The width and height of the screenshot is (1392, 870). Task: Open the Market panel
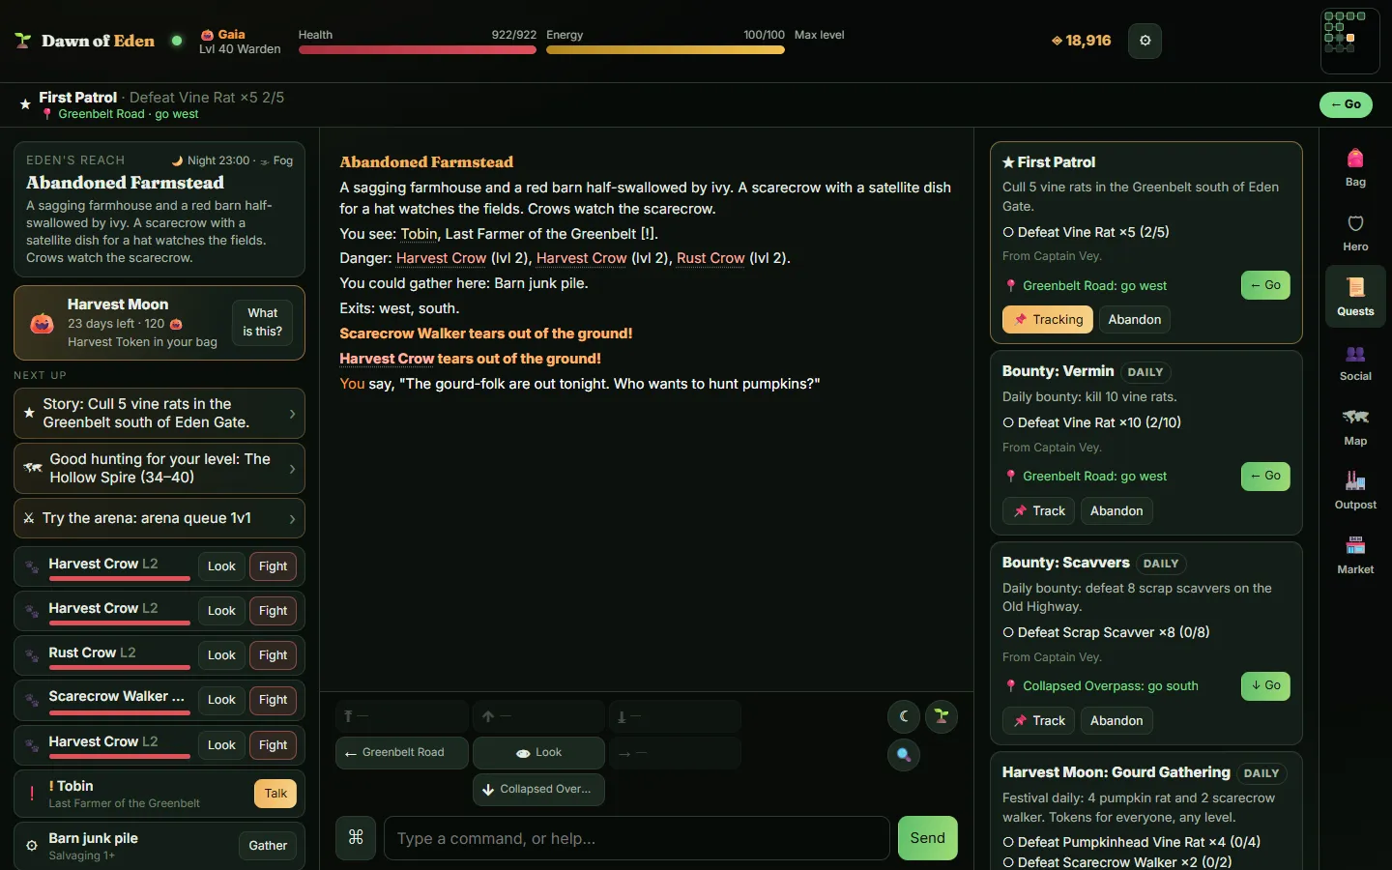click(1355, 555)
